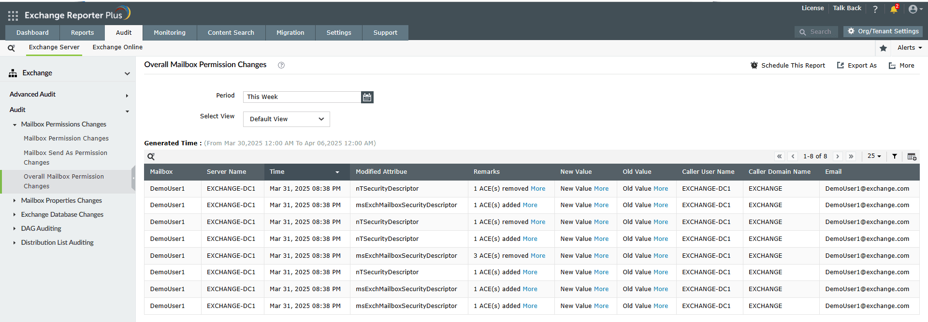The width and height of the screenshot is (928, 322).
Task: Click the favorites star icon
Action: tap(883, 48)
